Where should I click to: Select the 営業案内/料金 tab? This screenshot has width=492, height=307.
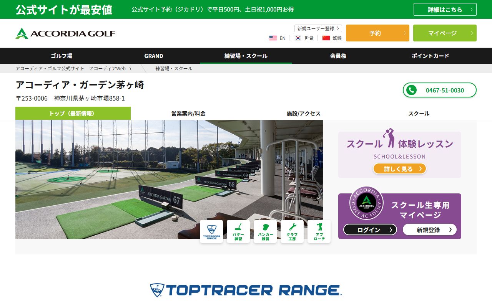pyautogui.click(x=188, y=113)
